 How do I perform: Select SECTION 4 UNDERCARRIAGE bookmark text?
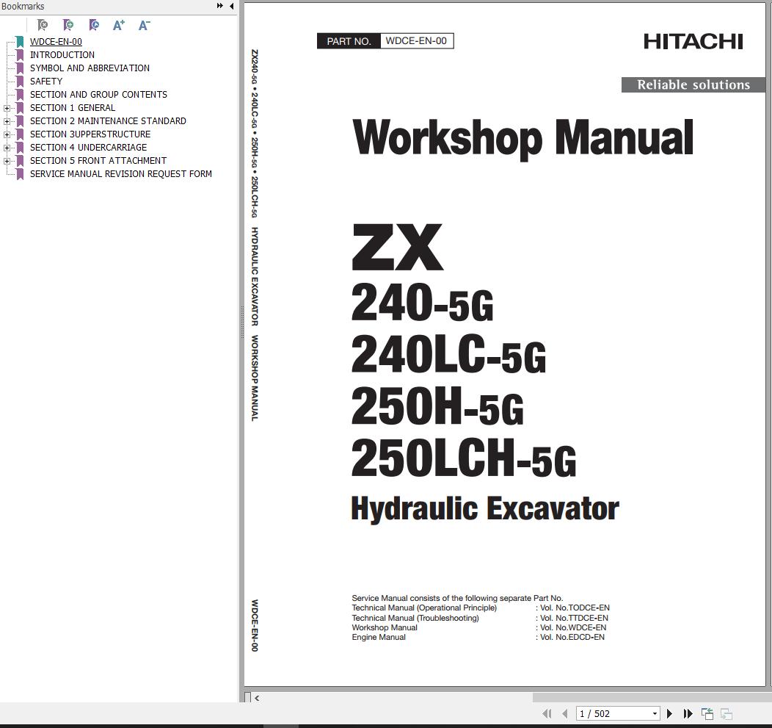coord(89,148)
